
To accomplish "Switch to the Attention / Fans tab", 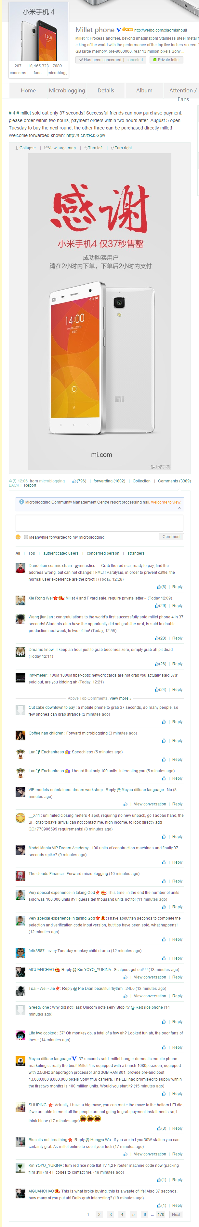I will (x=183, y=94).
